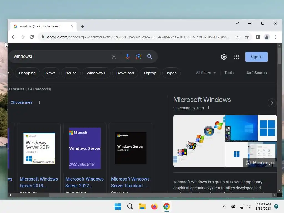Screen dimensions: 284x213
Task: Open Microsoft Windows Server 2019 link
Action: (x=39, y=182)
